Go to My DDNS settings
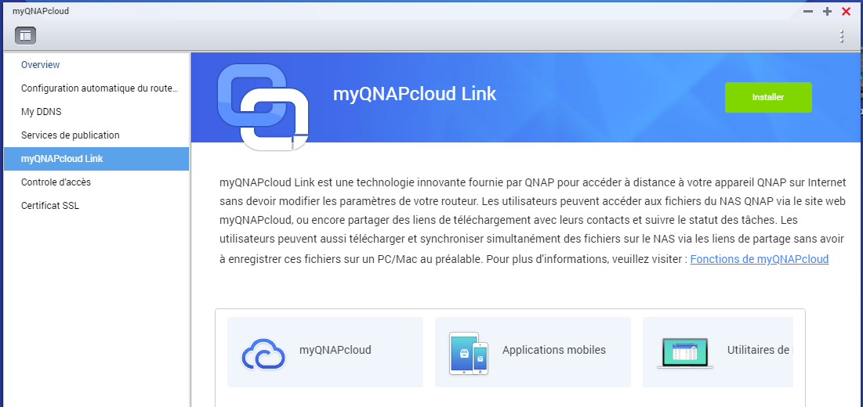 click(42, 112)
